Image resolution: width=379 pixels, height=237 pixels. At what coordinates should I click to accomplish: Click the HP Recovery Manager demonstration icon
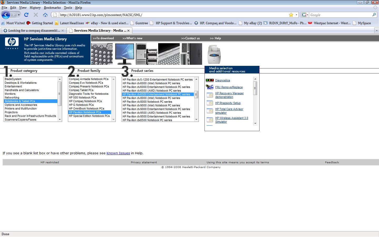coord(210,95)
